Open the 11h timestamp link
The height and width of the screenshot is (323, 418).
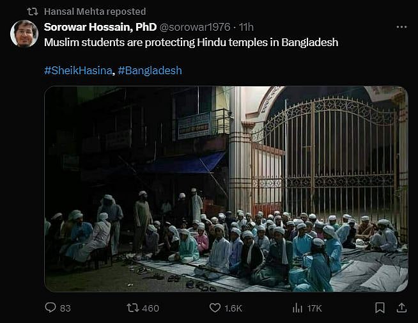click(x=246, y=27)
